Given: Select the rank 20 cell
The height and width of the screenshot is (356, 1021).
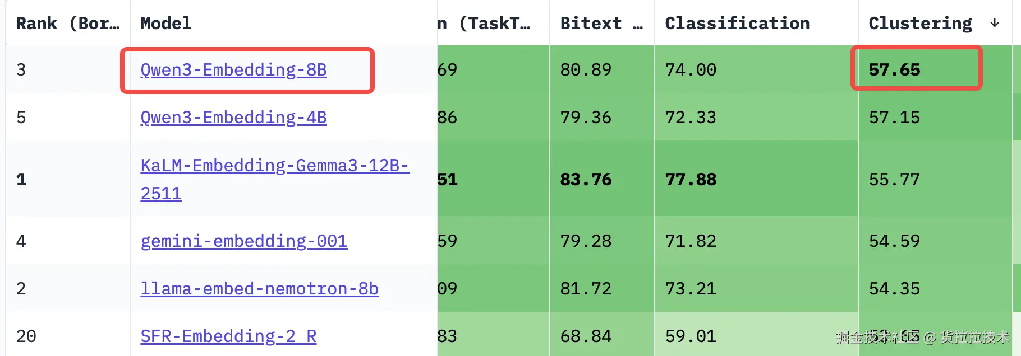Looking at the screenshot, I should (26, 336).
